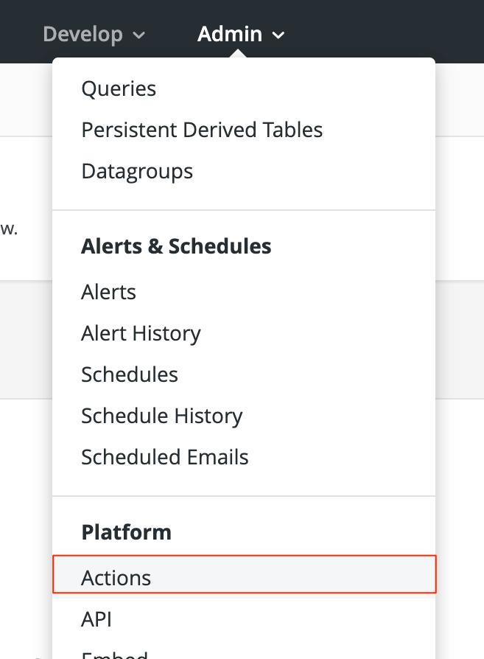Click the highlighted Actions item
Image resolution: width=484 pixels, height=659 pixels.
116,578
